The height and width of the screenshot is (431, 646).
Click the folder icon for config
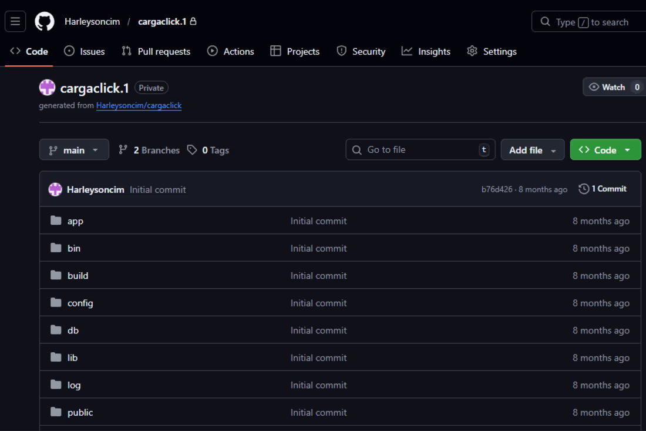(56, 303)
